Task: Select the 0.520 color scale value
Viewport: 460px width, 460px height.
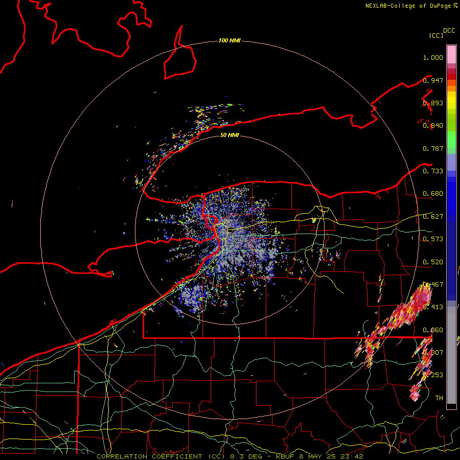Action: click(433, 262)
